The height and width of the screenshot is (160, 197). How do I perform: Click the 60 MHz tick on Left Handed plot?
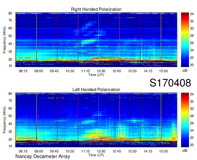point(10,108)
